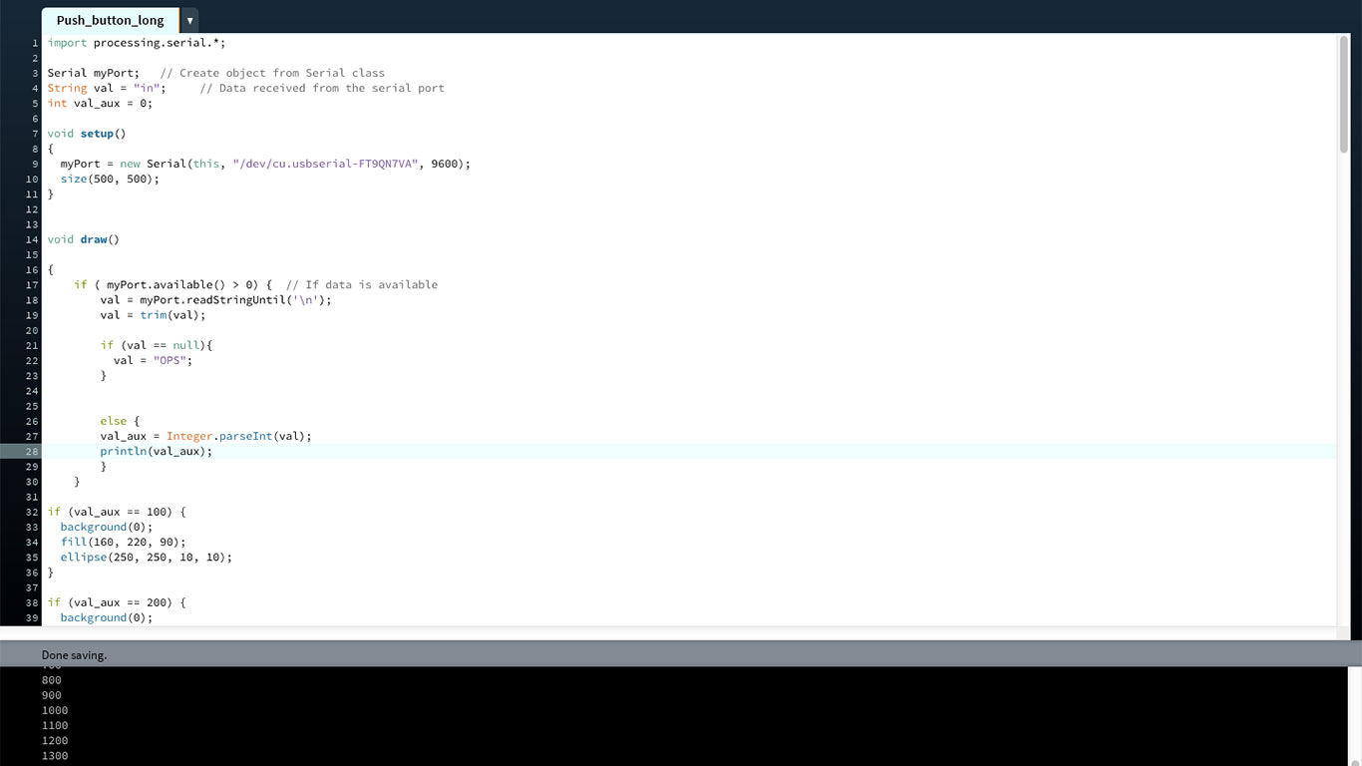Click line number 1 in the gutter

point(35,43)
